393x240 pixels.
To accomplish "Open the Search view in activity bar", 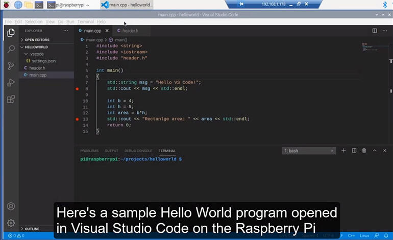I will point(11,49).
